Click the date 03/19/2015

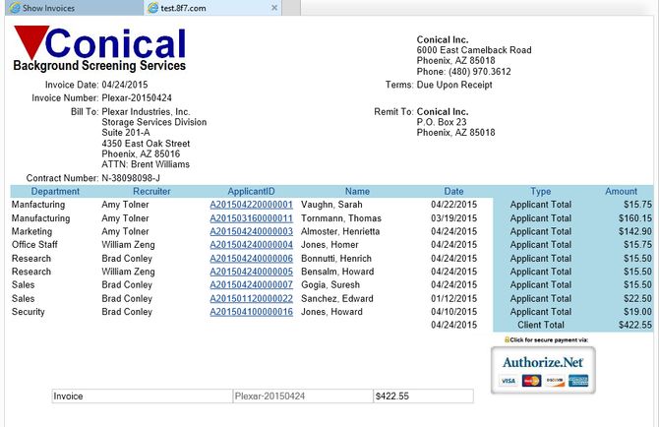tap(453, 218)
